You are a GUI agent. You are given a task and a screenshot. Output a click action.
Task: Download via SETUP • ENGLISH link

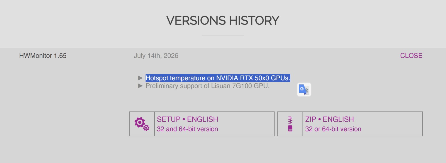[x=187, y=119]
